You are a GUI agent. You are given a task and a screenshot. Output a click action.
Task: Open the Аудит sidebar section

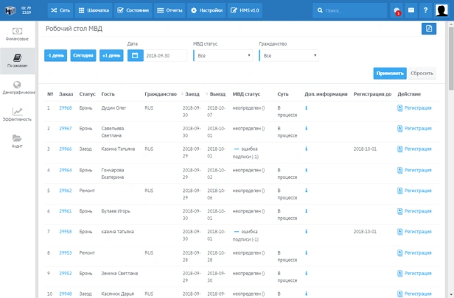pos(18,141)
